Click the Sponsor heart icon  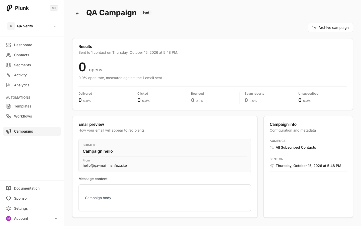coord(9,198)
